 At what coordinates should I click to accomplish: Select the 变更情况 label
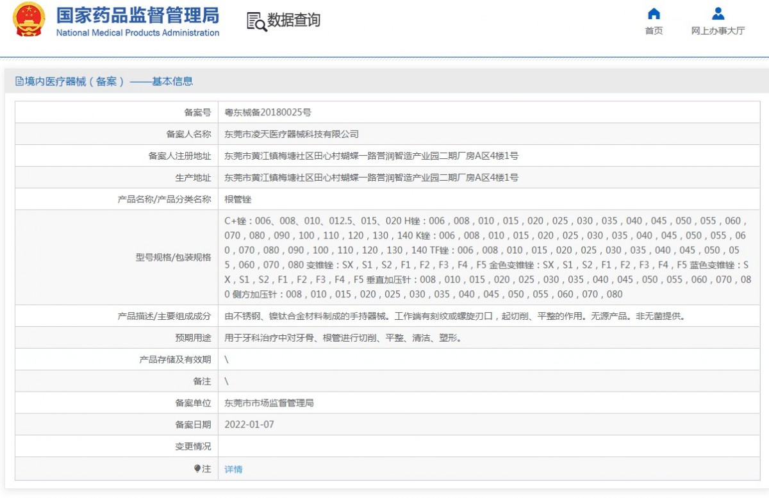coord(193,447)
